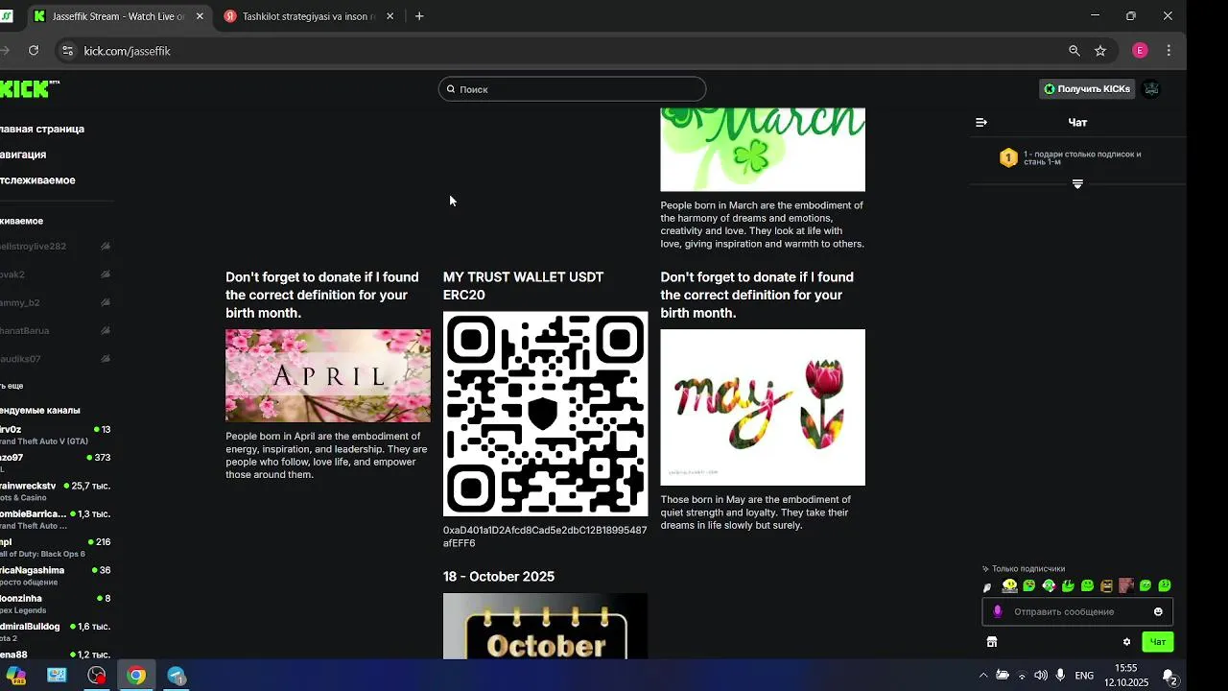The image size is (1228, 691).
Task: Collapse the chat panel with the arrow icon
Action: 981,123
